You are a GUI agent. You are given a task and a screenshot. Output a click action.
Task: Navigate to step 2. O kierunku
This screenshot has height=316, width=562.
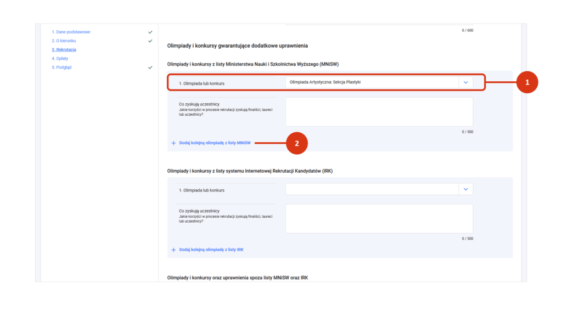point(64,41)
